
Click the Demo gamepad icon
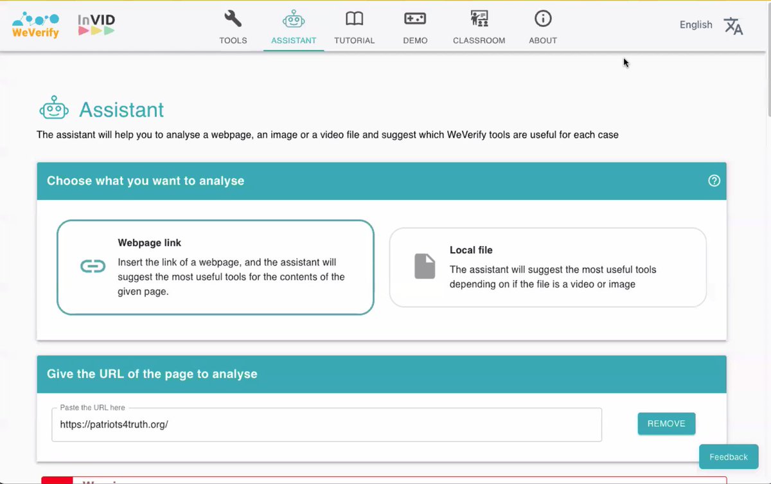[x=415, y=19]
